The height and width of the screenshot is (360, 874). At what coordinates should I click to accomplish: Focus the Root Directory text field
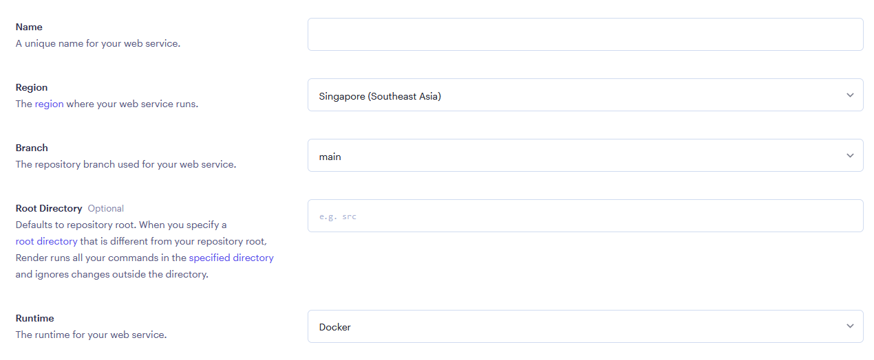point(585,216)
